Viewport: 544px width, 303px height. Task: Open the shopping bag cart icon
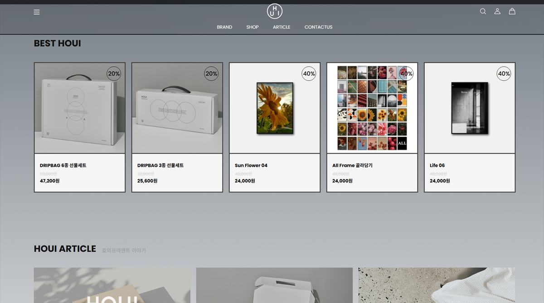click(512, 11)
